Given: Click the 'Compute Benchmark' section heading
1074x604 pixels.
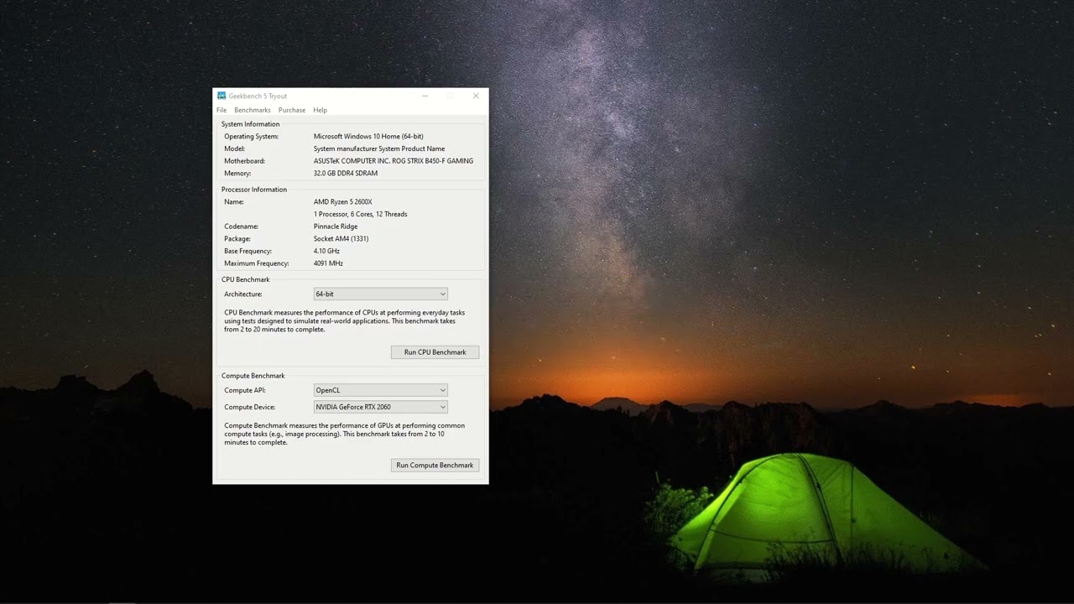Looking at the screenshot, I should pos(253,376).
